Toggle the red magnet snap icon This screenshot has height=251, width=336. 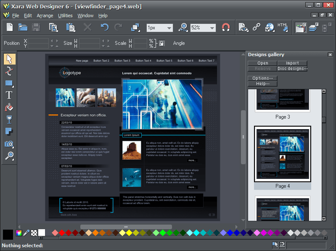226,28
